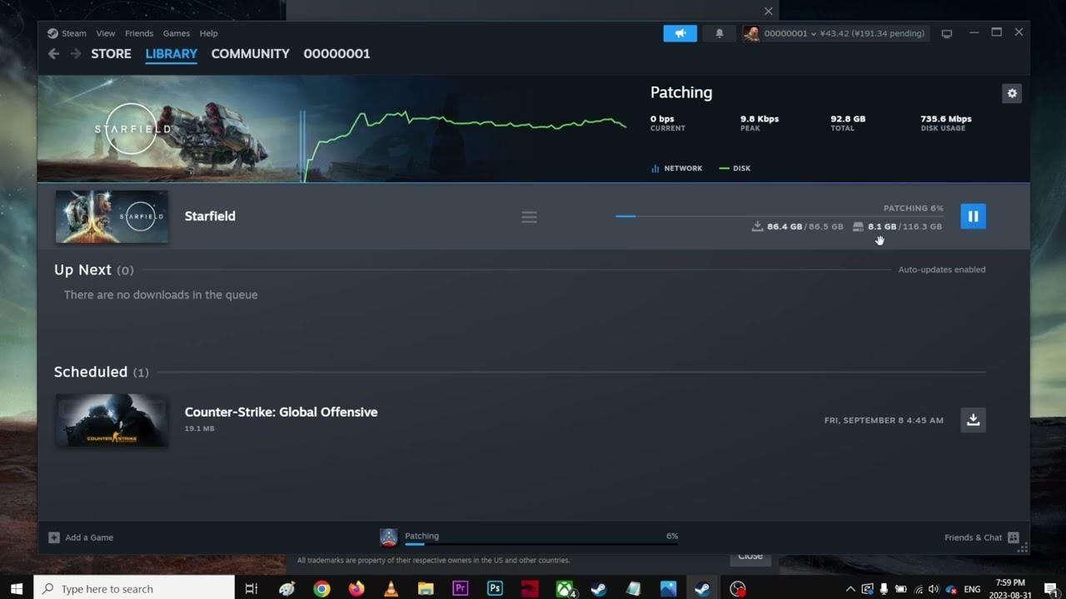Toggle the NETWORK graph legend
1066x599 pixels.
click(676, 168)
